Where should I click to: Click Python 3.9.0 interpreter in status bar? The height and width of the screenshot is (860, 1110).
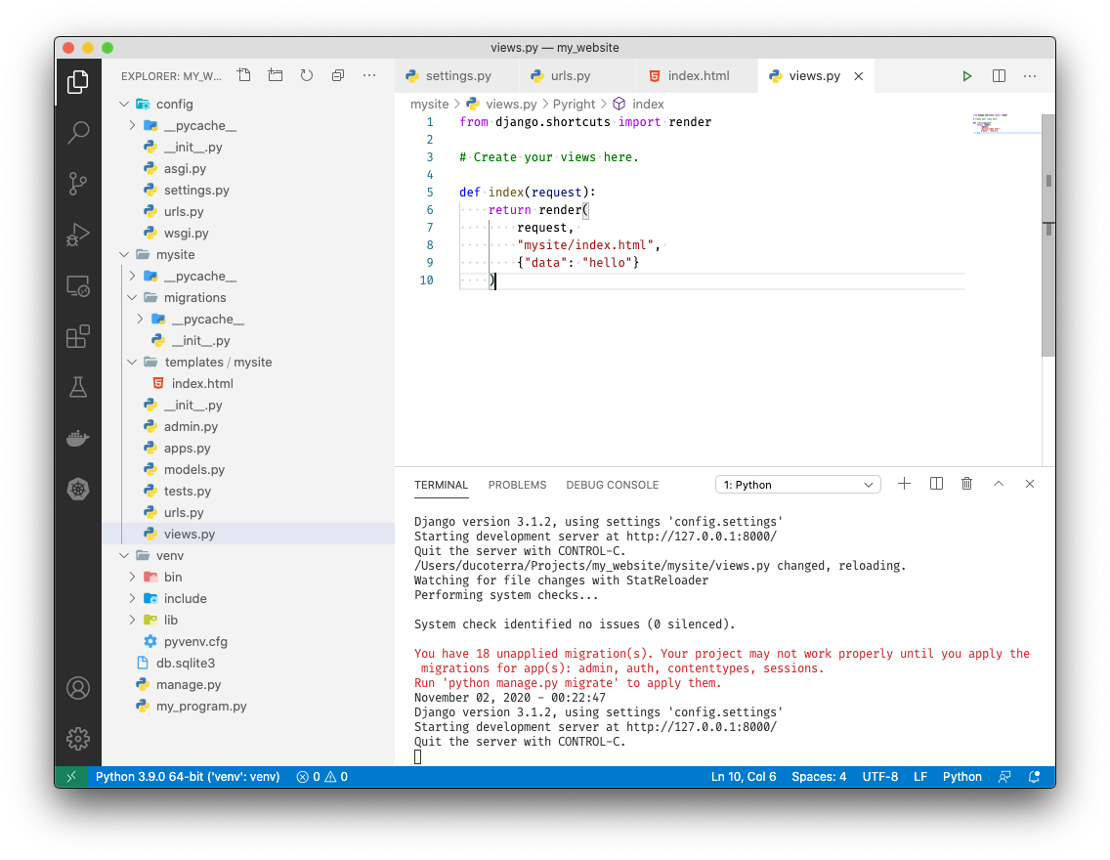[x=188, y=777]
